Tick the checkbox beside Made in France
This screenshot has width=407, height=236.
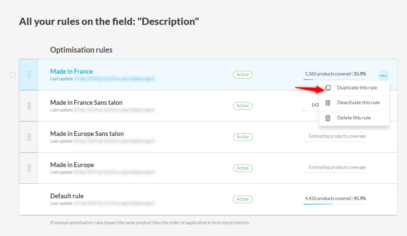pos(13,75)
